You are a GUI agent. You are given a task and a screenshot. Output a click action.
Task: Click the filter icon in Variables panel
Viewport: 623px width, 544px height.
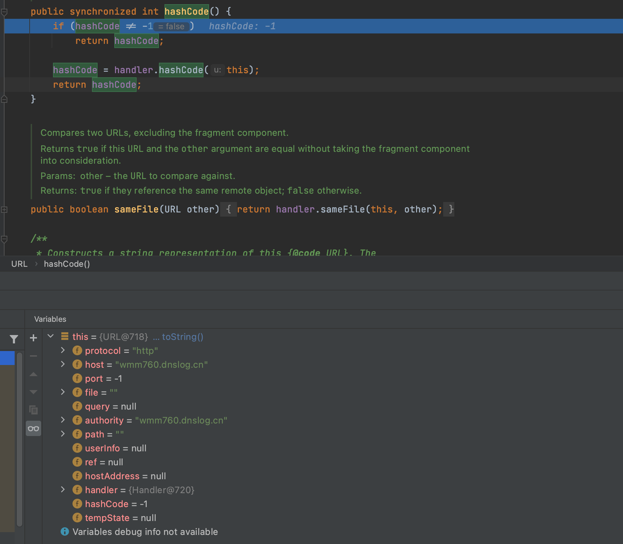(14, 339)
